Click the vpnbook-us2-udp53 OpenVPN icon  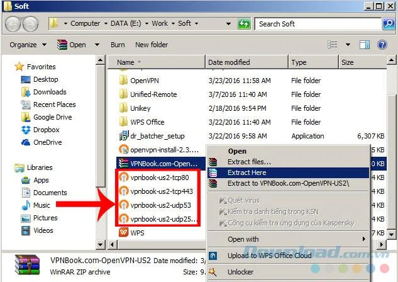pos(124,205)
